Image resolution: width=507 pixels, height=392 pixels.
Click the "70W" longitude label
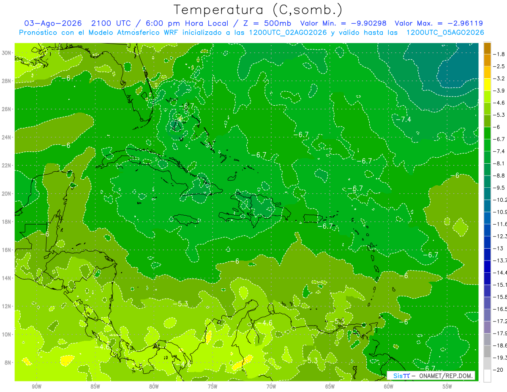pyautogui.click(x=271, y=387)
